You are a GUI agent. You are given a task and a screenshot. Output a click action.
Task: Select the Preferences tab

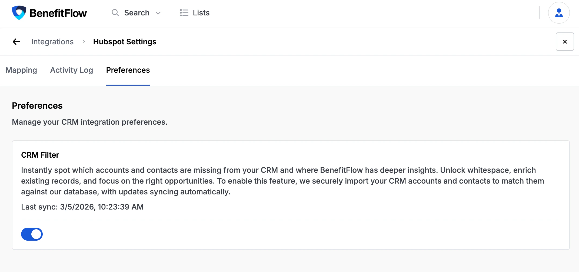[x=128, y=70]
